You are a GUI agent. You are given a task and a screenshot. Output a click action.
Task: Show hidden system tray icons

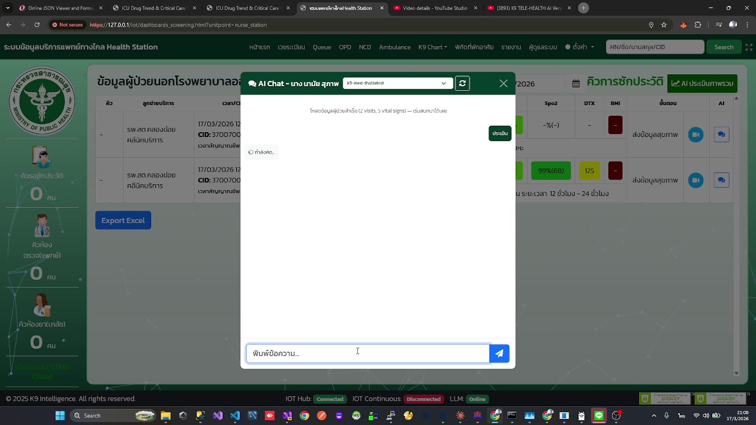pyautogui.click(x=654, y=416)
